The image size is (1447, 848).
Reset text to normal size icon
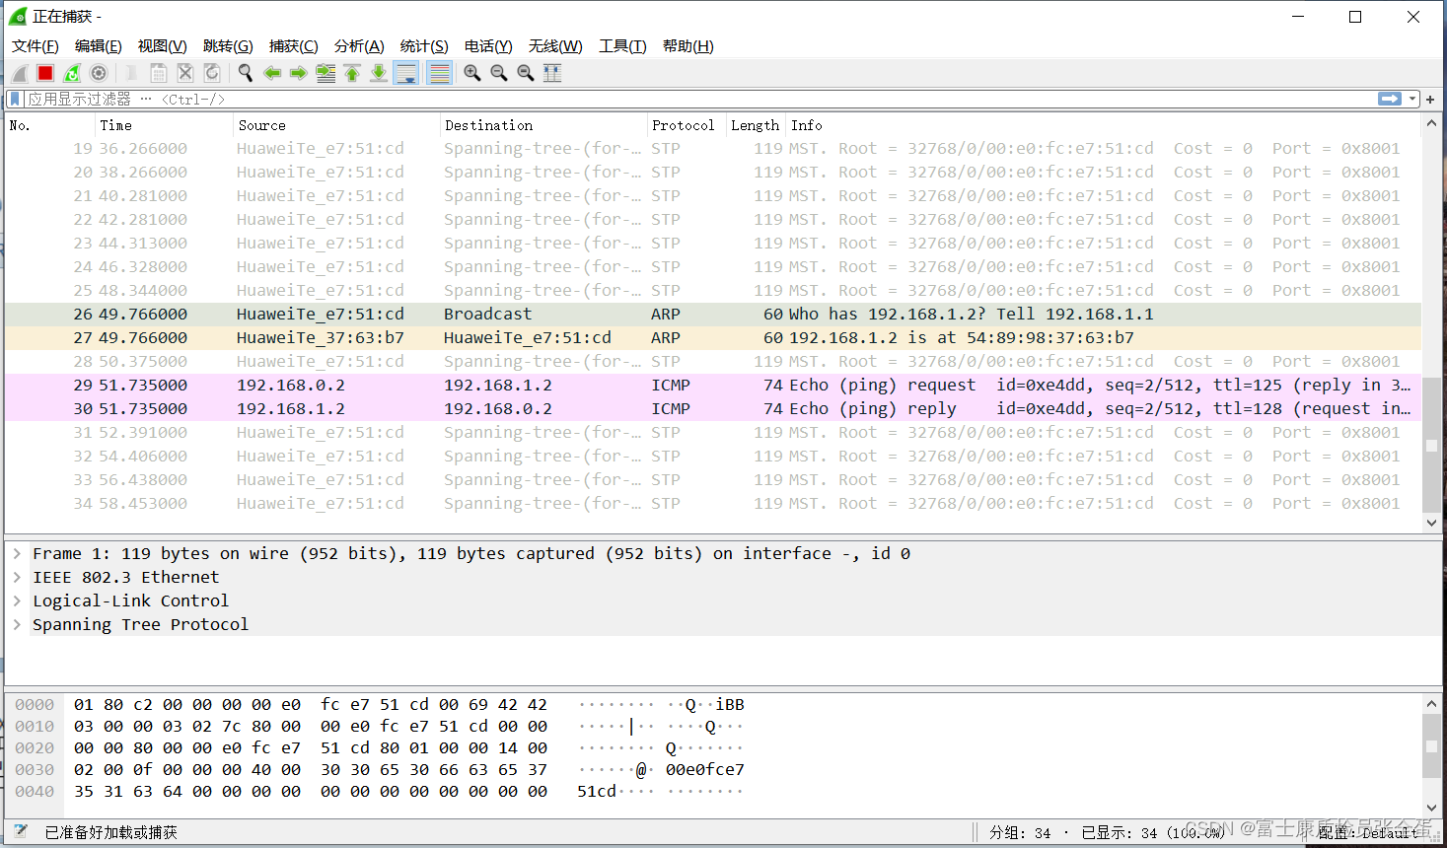[x=526, y=73]
